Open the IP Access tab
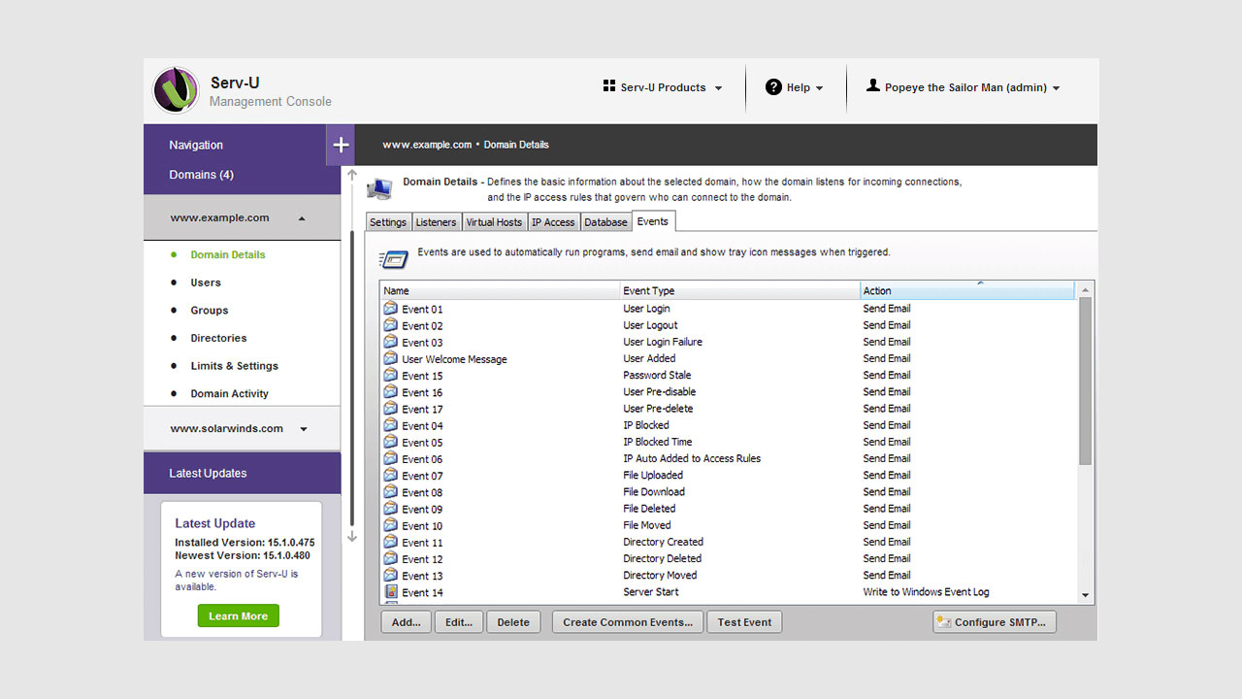The image size is (1242, 699). click(x=553, y=222)
